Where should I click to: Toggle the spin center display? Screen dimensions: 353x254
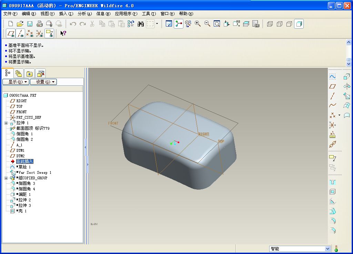click(179, 24)
